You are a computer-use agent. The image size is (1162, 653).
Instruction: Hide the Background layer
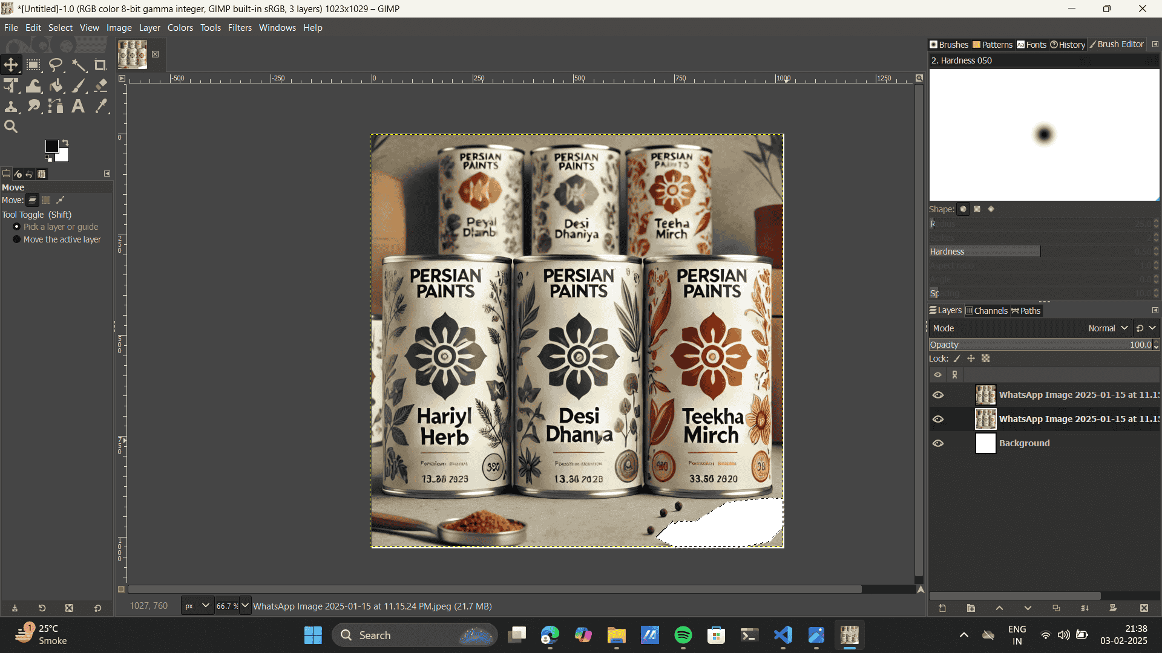pyautogui.click(x=938, y=443)
